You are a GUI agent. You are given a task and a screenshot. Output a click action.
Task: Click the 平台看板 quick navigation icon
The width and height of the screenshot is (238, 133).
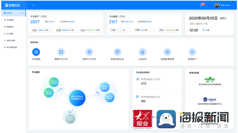point(36,52)
